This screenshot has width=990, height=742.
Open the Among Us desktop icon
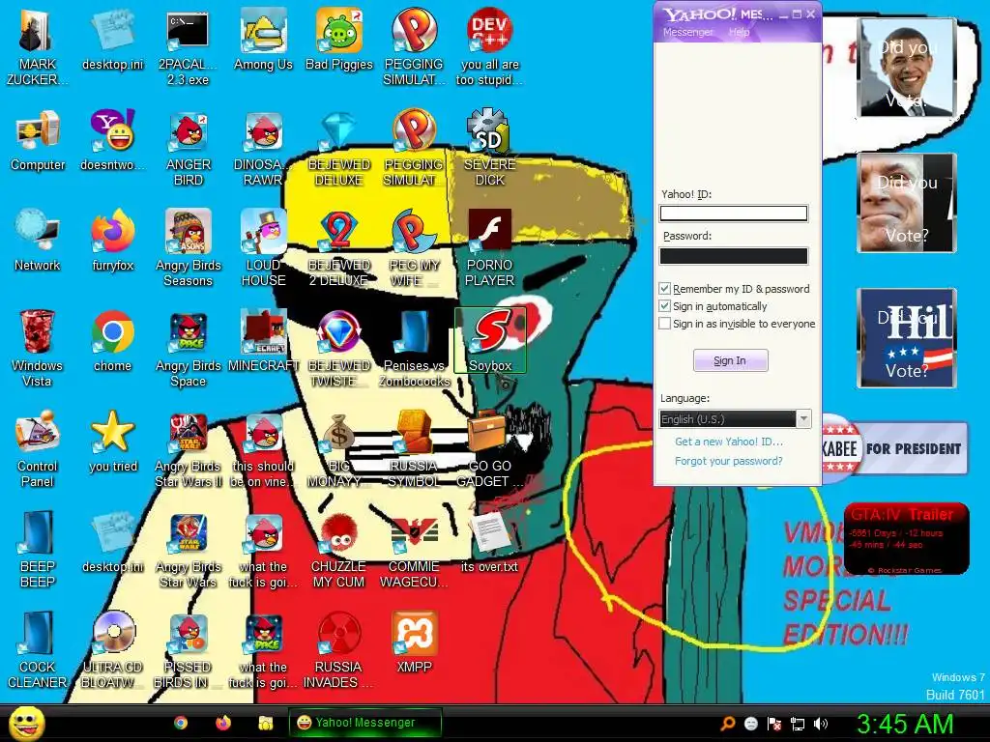pos(263,40)
